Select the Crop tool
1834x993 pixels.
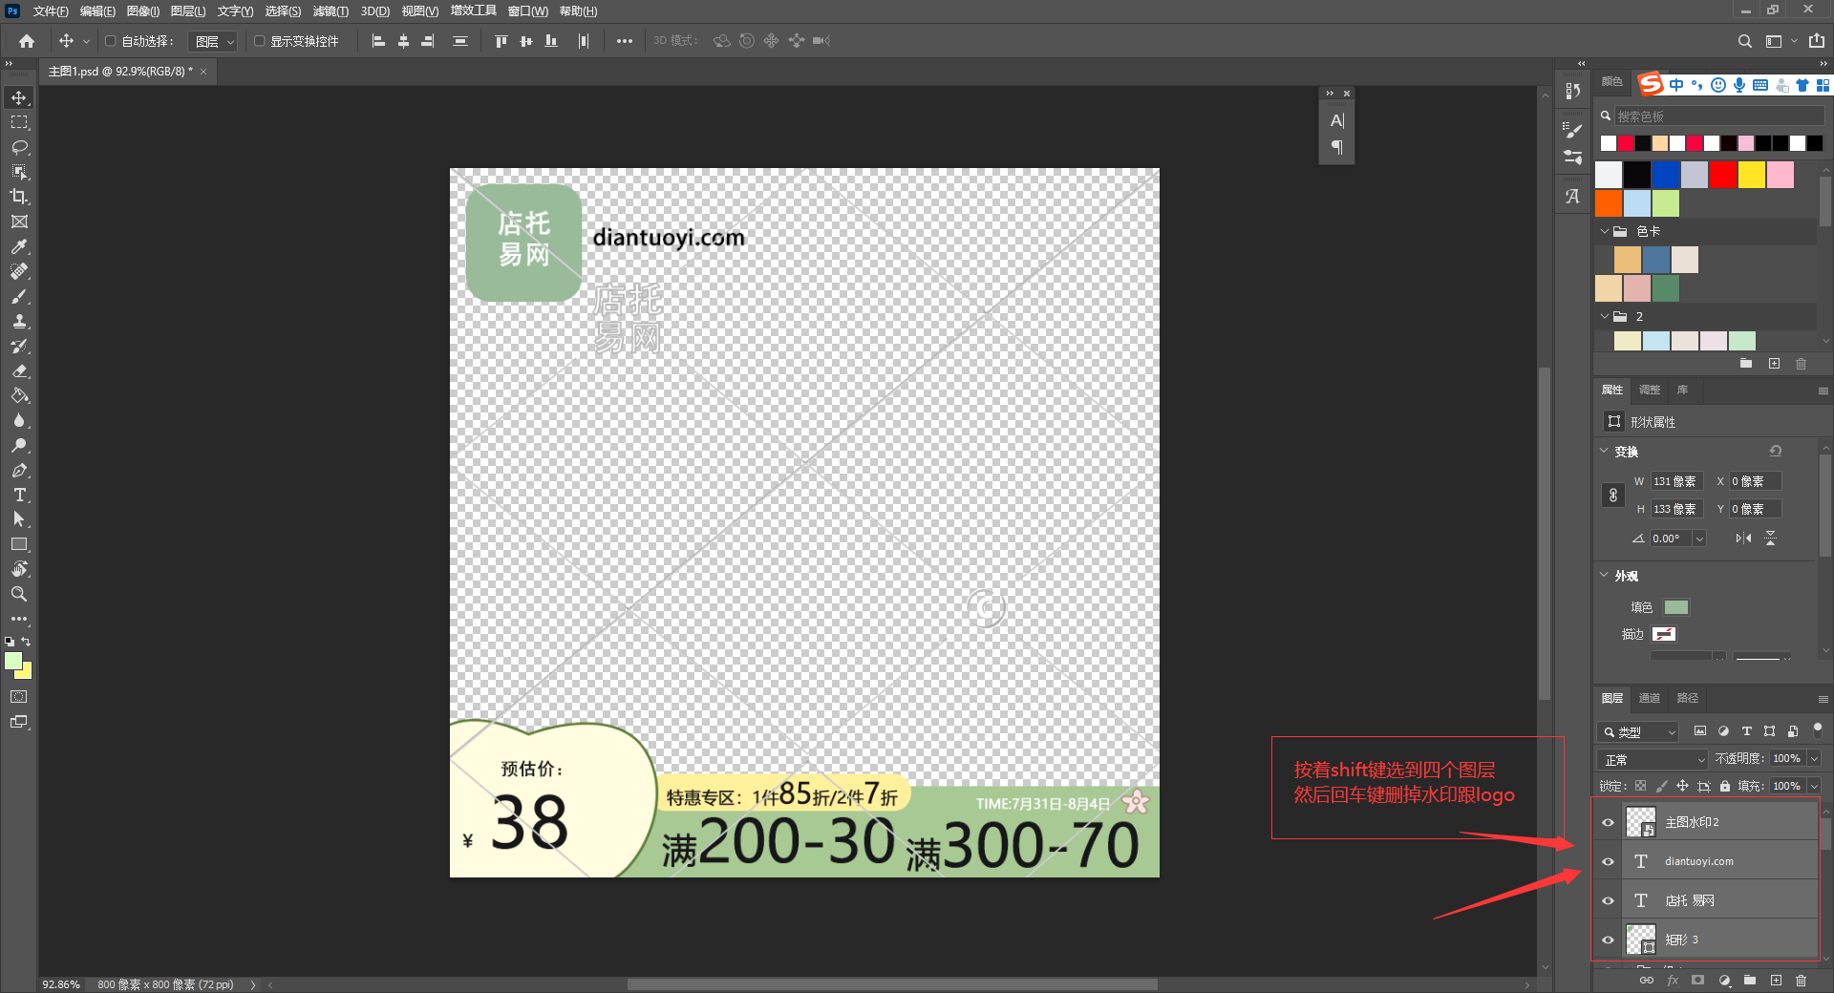click(19, 197)
